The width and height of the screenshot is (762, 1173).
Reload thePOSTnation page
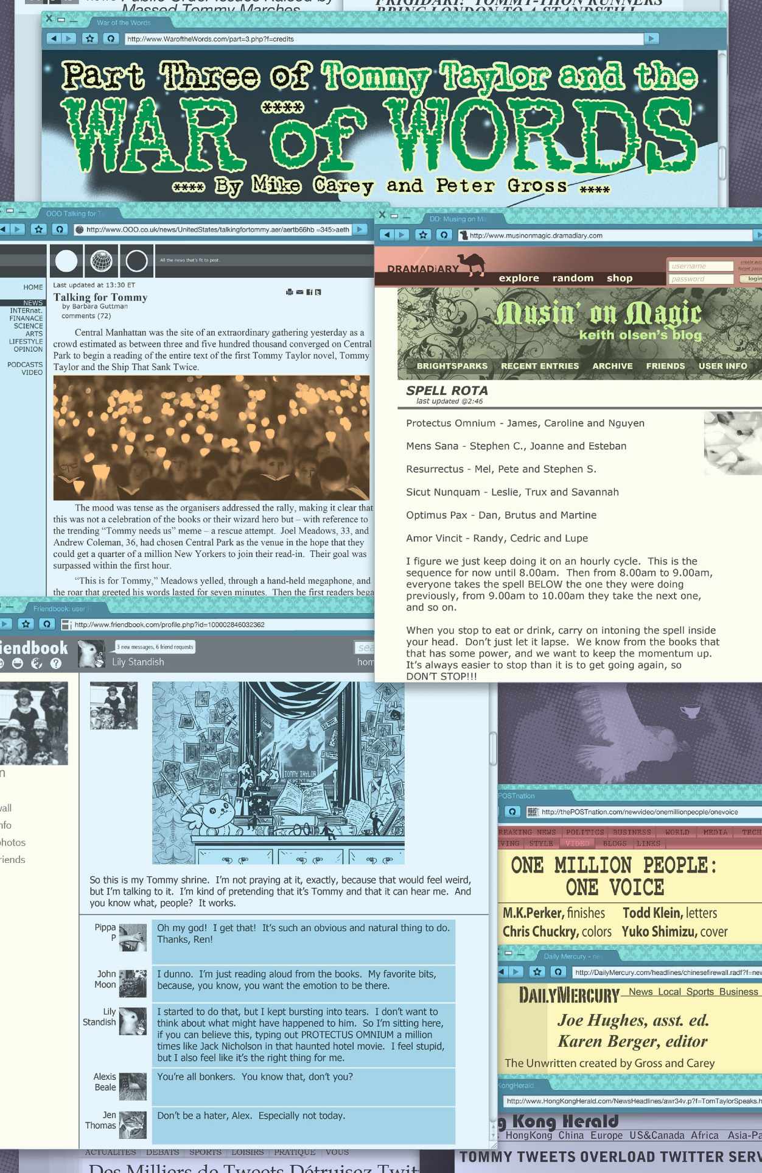point(512,812)
